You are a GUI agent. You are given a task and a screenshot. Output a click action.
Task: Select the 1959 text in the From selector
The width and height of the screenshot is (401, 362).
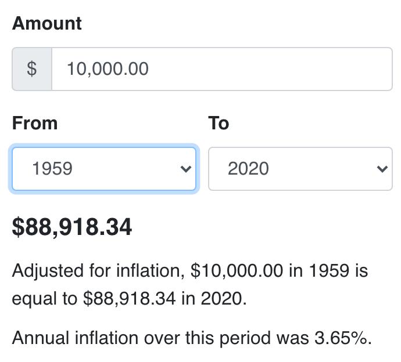[x=52, y=169]
